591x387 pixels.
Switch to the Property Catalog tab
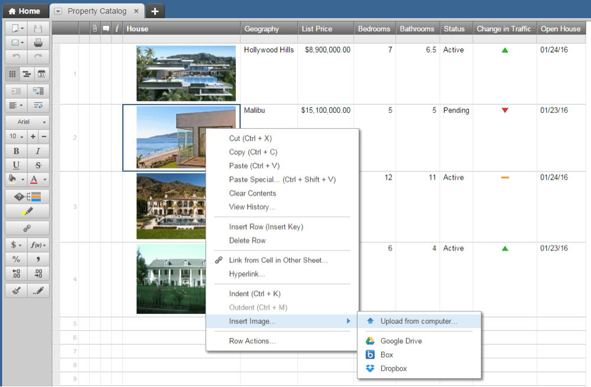point(97,11)
